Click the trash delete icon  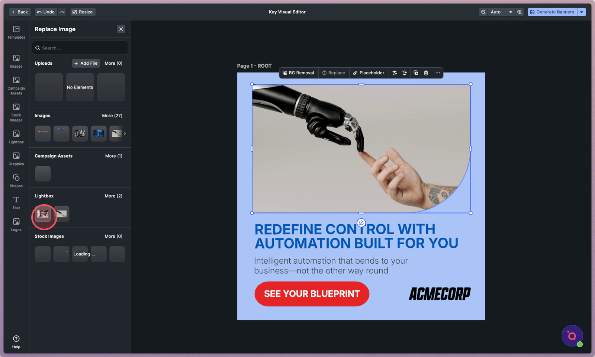(x=426, y=73)
